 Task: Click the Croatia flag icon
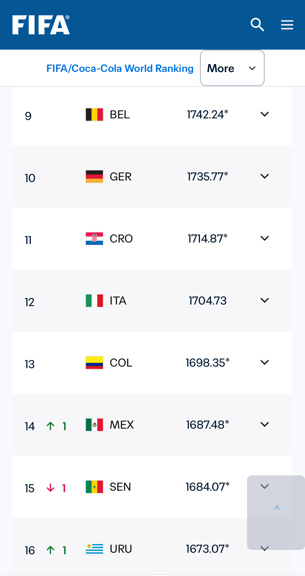pos(94,239)
